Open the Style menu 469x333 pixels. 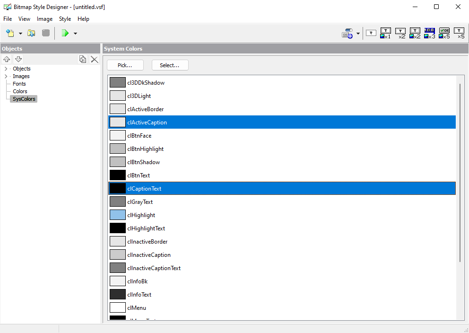click(x=65, y=19)
